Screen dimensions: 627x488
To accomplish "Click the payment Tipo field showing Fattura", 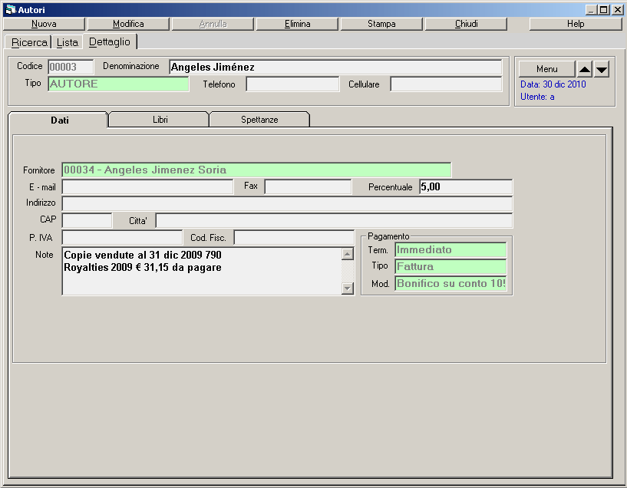I will [450, 266].
